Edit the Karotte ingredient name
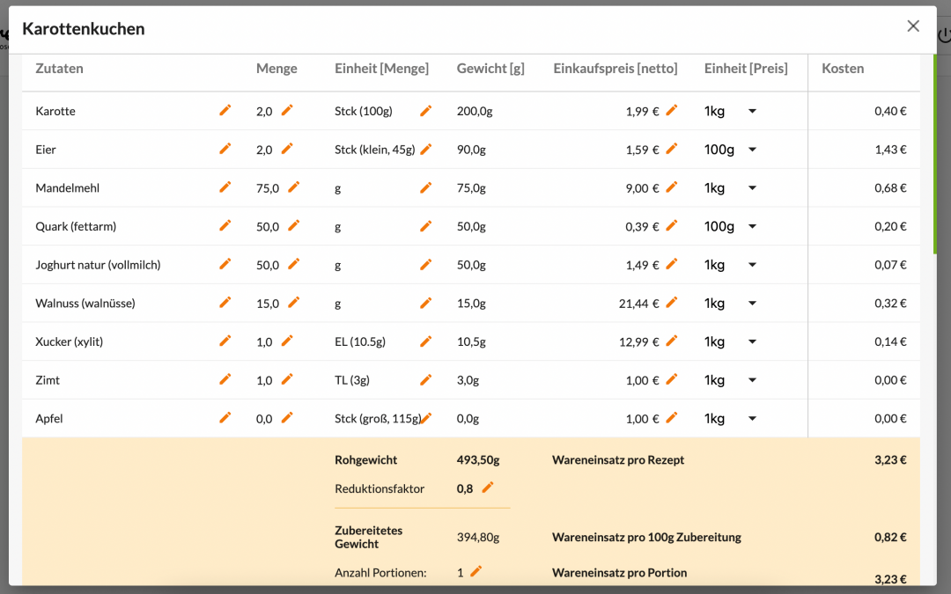This screenshot has height=594, width=951. pos(225,110)
